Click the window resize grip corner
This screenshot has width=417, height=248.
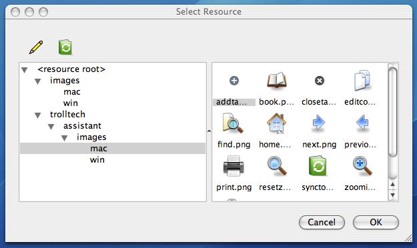[408, 238]
